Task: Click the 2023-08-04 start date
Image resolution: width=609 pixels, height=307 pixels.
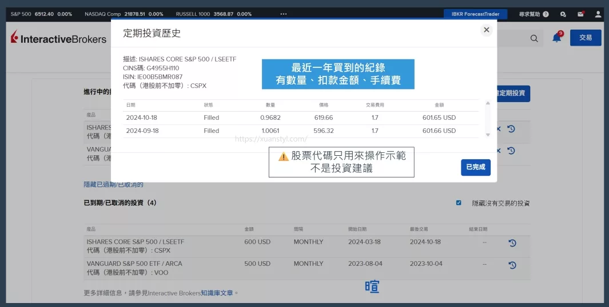Action: pos(365,264)
